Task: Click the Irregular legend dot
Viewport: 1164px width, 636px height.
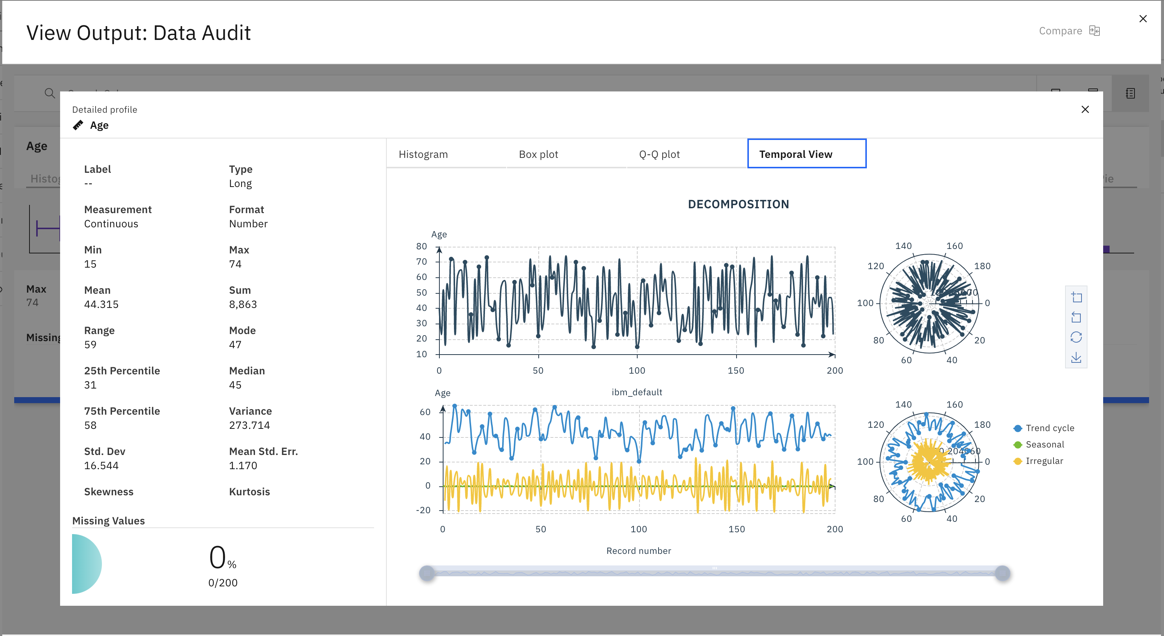Action: coord(1014,461)
